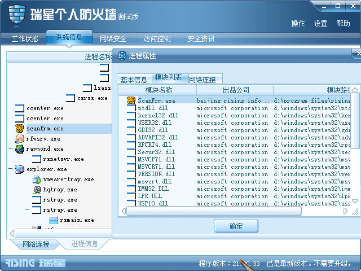
Task: Collapse the second rstray.exe tree node
Action: (28, 209)
